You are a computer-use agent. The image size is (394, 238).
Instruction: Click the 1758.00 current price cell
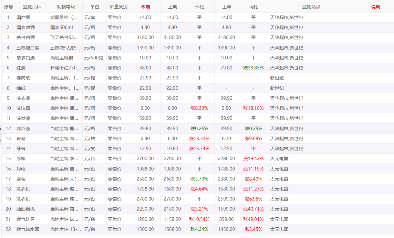click(145, 189)
